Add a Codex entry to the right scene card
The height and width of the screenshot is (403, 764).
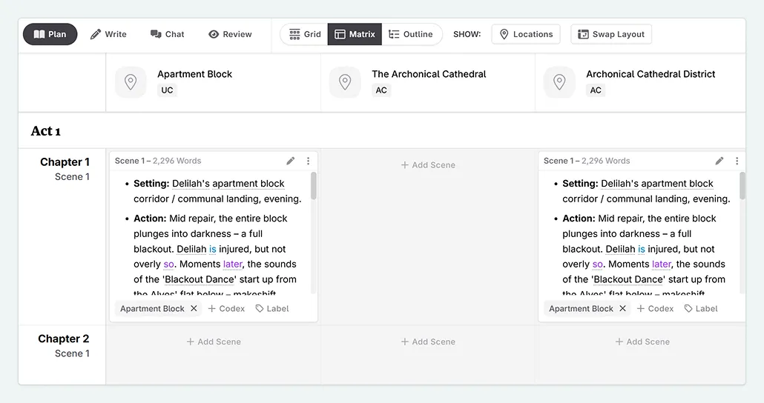(x=655, y=309)
